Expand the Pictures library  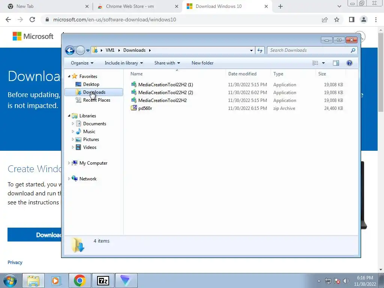coord(73,139)
